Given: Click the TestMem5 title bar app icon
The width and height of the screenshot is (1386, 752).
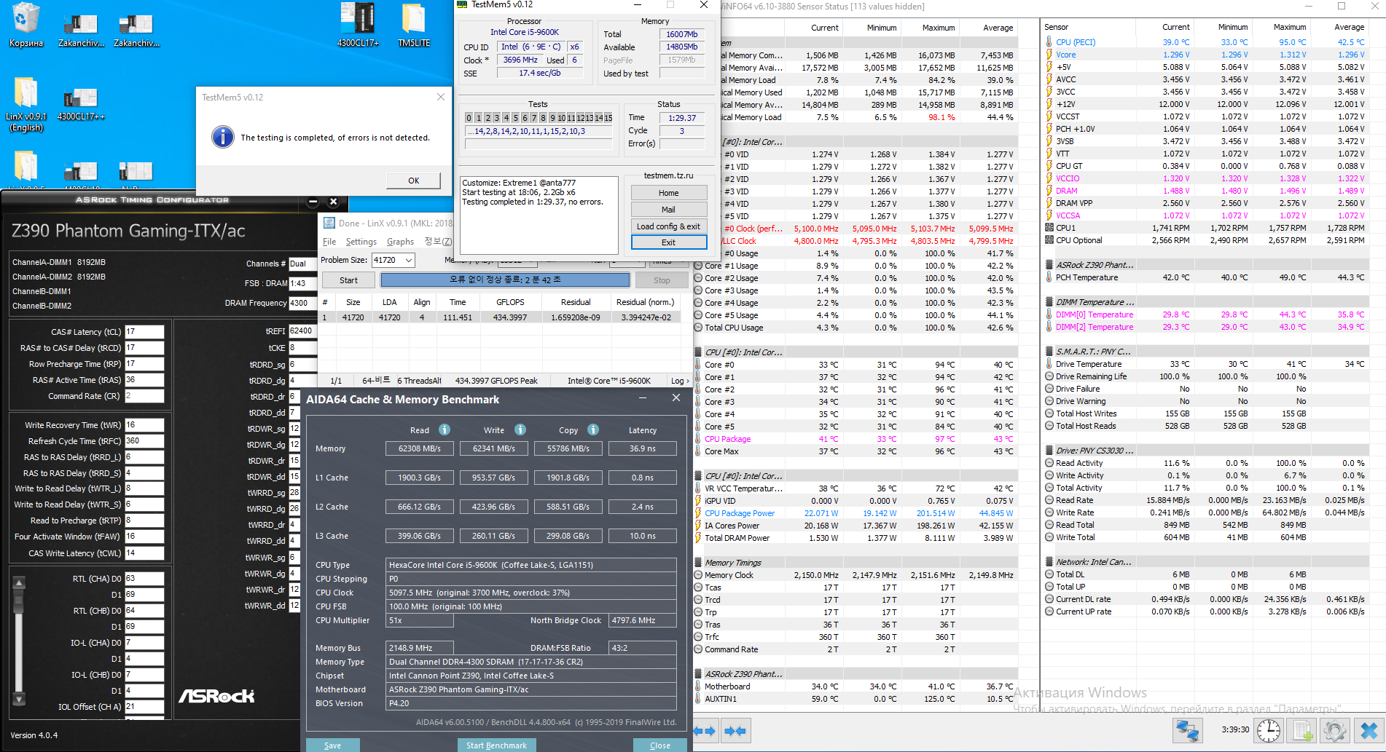Looking at the screenshot, I should [x=462, y=4].
